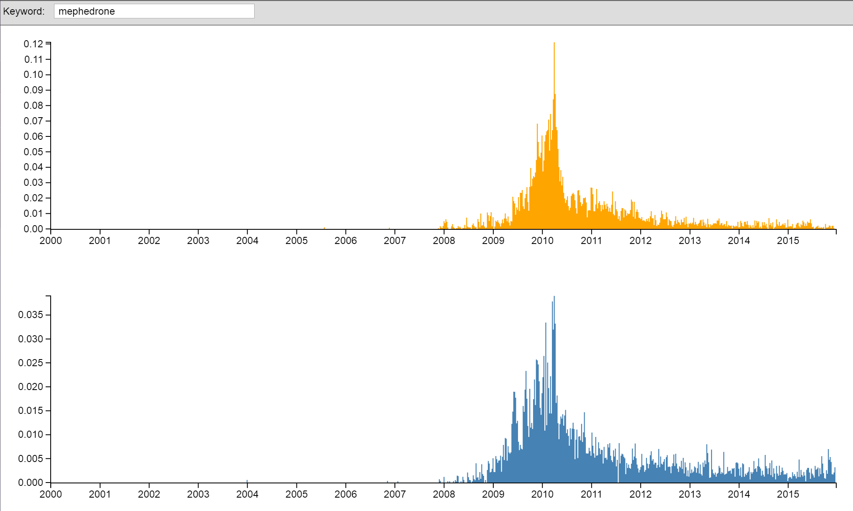
Task: Click the 0.06 y-axis tick label
Action: pos(34,136)
